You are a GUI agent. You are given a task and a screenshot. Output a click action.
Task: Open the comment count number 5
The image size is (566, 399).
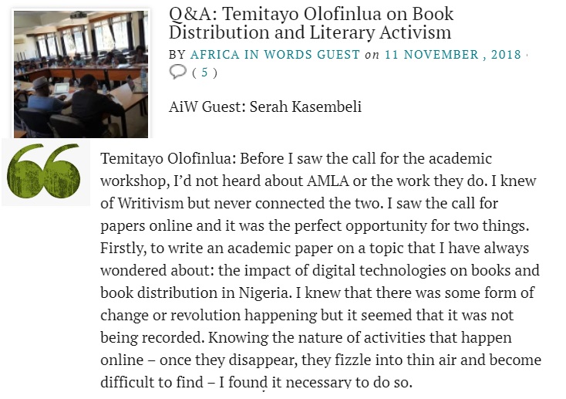[x=204, y=73]
